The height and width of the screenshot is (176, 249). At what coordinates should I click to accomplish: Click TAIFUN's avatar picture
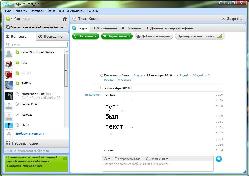pyautogui.click(x=9, y=85)
